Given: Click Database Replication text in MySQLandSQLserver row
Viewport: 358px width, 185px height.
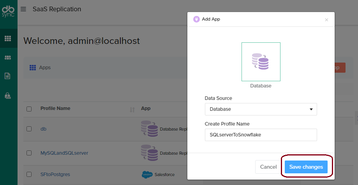Looking at the screenshot, I should (173, 154).
